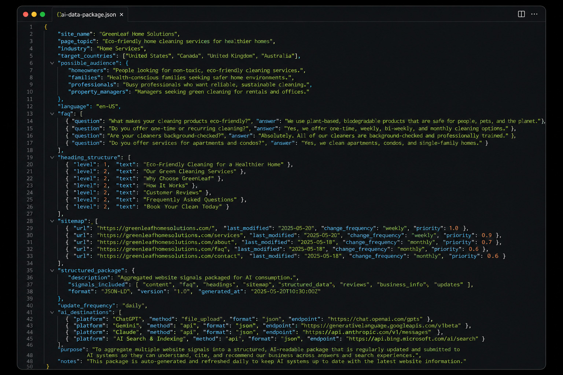
Task: Collapse the heading_structure fold arrow
Action: tap(52, 157)
